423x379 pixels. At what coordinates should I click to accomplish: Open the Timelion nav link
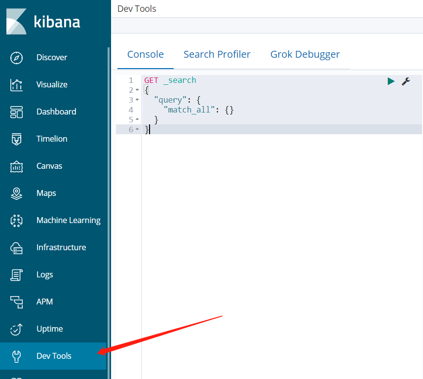[52, 139]
